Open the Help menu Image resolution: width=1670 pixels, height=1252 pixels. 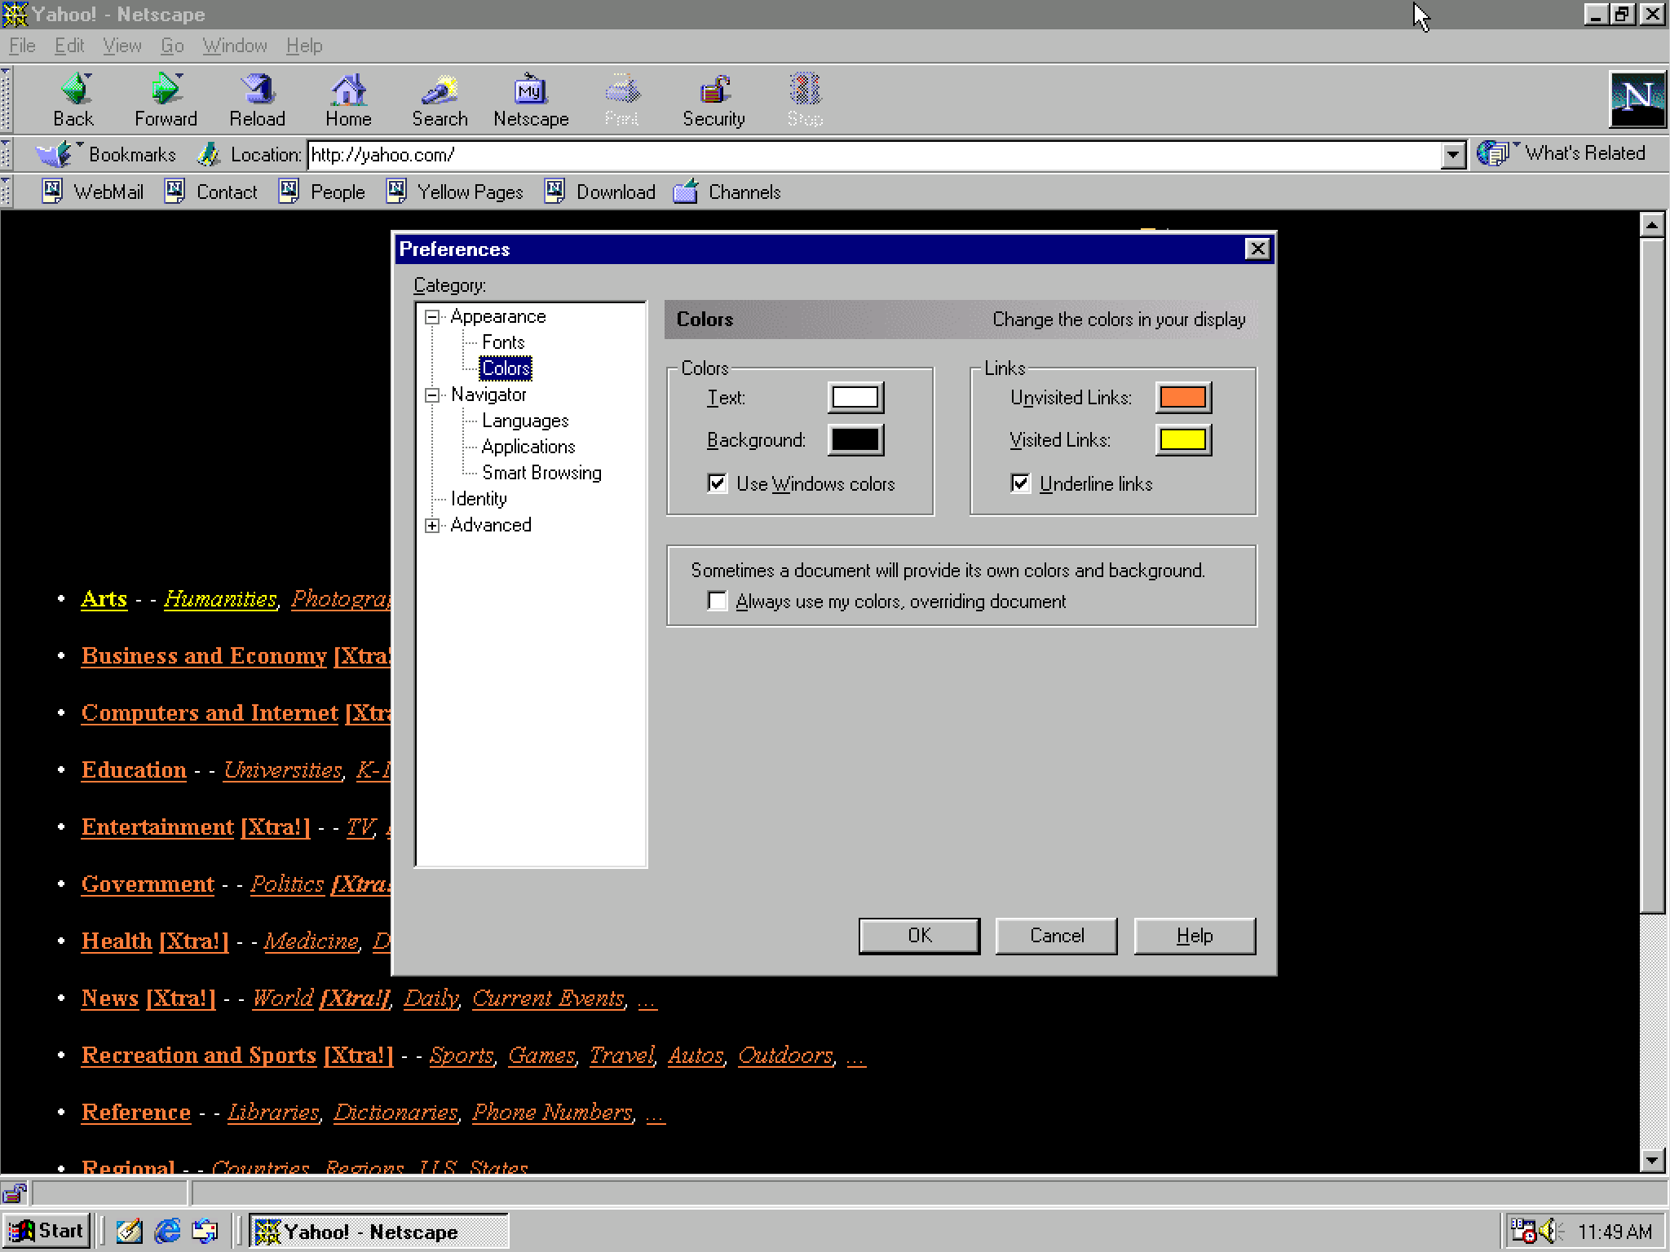click(304, 46)
